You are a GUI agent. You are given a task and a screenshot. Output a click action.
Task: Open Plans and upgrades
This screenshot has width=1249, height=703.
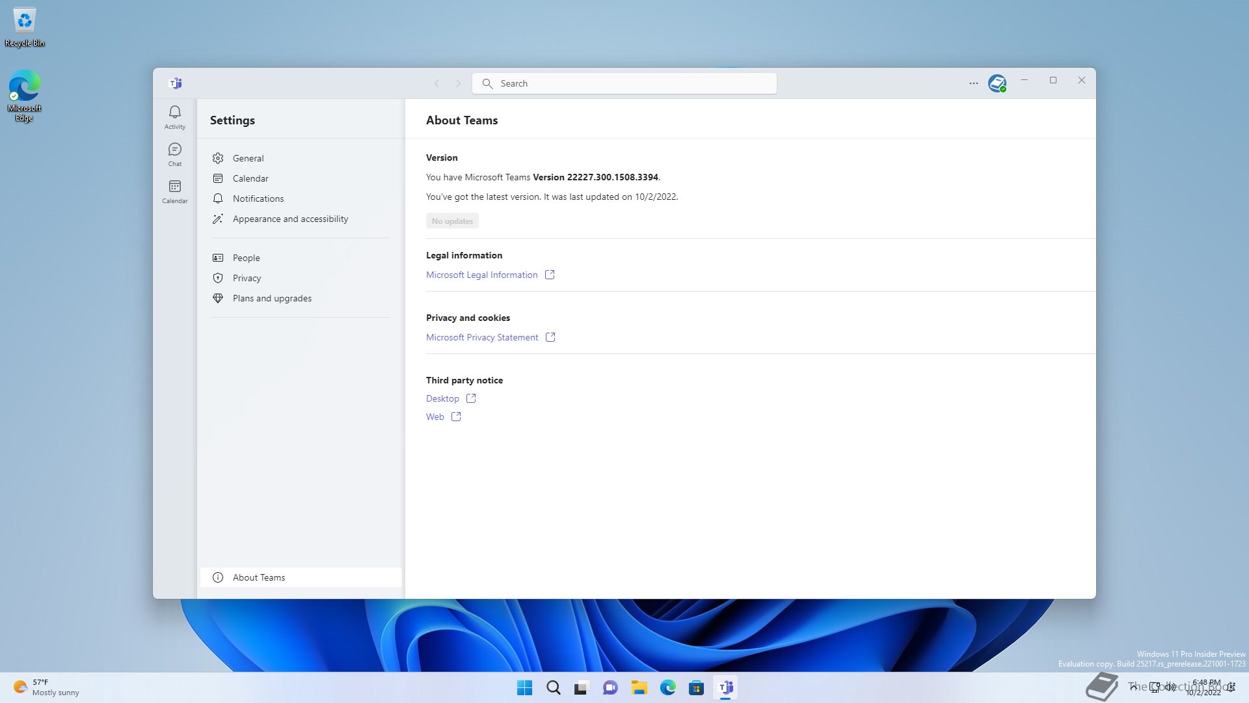[x=272, y=298]
